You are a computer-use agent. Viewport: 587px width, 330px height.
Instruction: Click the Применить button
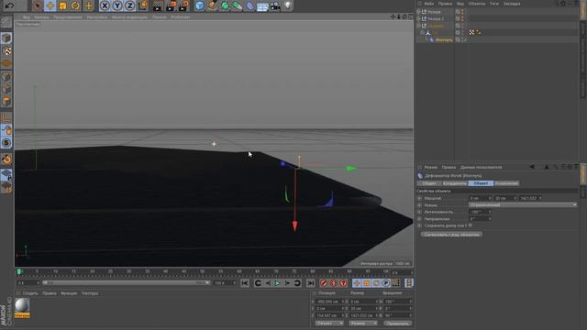[397, 324]
